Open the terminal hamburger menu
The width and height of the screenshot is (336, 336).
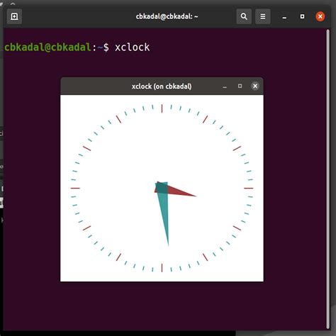tap(263, 16)
